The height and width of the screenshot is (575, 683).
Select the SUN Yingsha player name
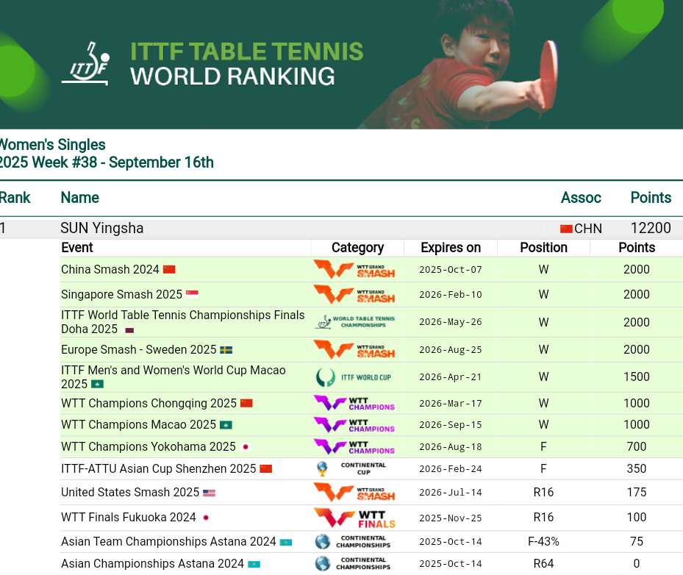(x=102, y=228)
